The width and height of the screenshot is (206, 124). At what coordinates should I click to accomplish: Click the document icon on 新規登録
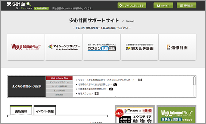(x=181, y=5)
